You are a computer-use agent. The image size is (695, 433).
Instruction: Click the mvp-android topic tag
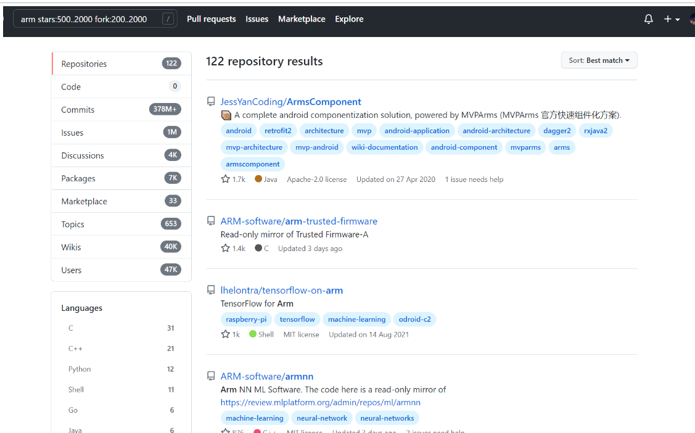[x=317, y=147]
